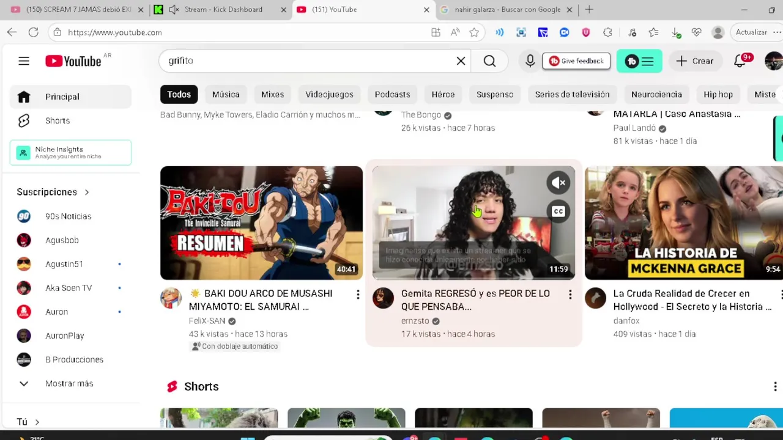
Task: Open the account avatar menu
Action: 773,61
